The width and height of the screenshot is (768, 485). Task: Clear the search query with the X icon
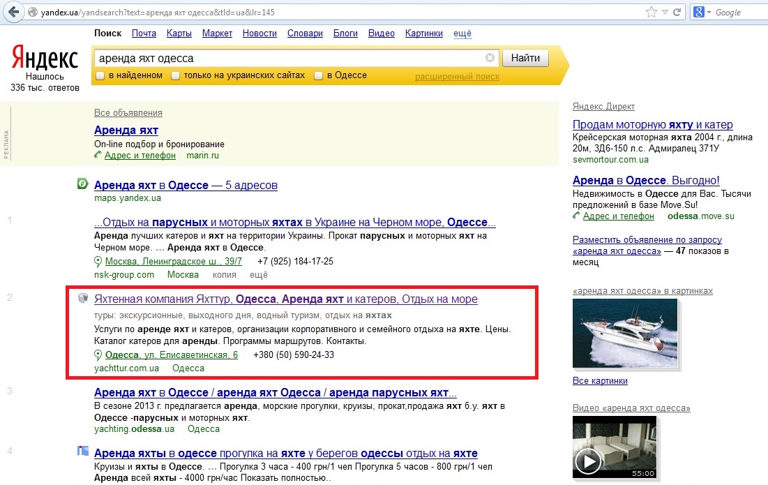click(x=489, y=58)
